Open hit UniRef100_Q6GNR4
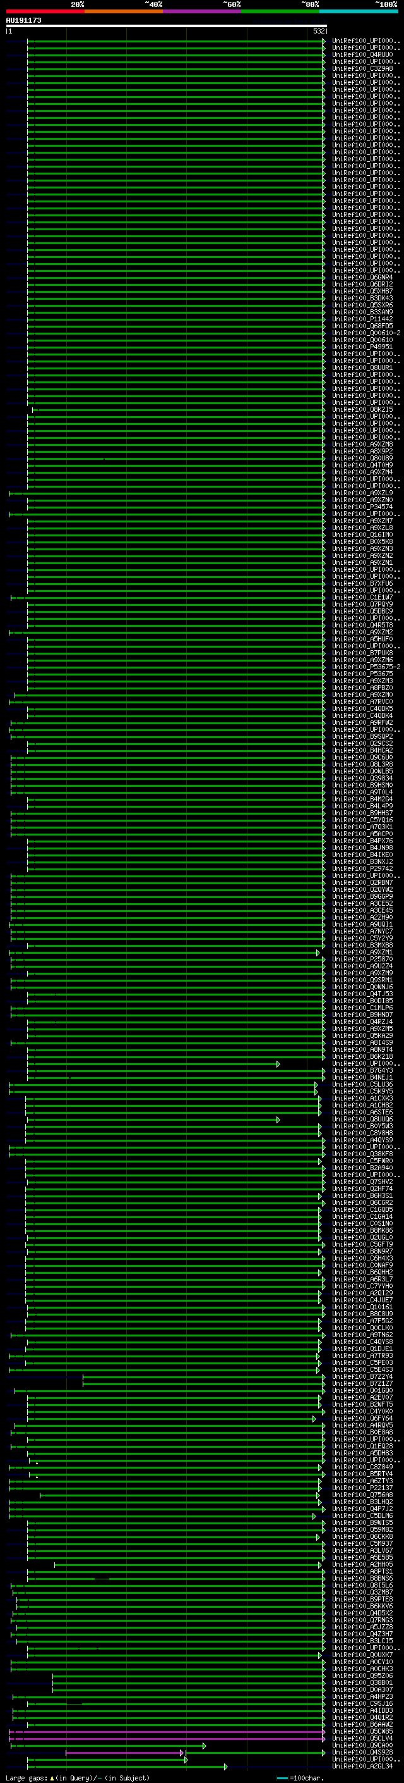The image size is (404, 1783). 362,278
